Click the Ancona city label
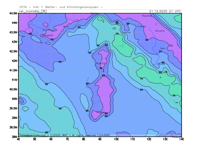This screenshot has width=200, height=150. (160, 31)
